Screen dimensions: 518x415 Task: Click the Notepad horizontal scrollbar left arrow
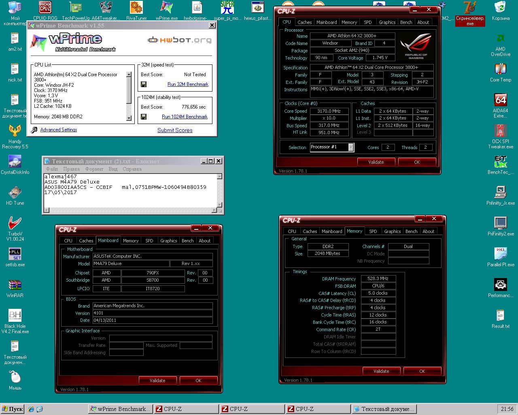click(47, 210)
